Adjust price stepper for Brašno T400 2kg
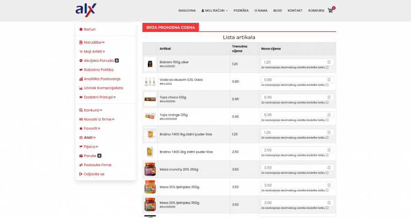 click(x=329, y=150)
